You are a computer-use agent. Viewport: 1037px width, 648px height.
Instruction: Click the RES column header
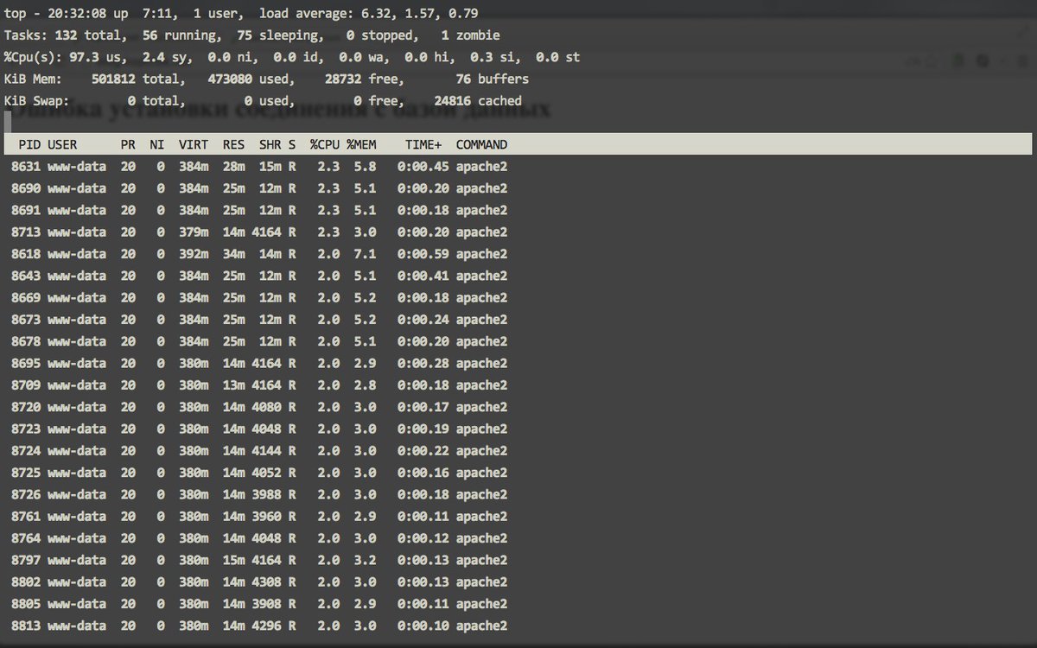233,144
